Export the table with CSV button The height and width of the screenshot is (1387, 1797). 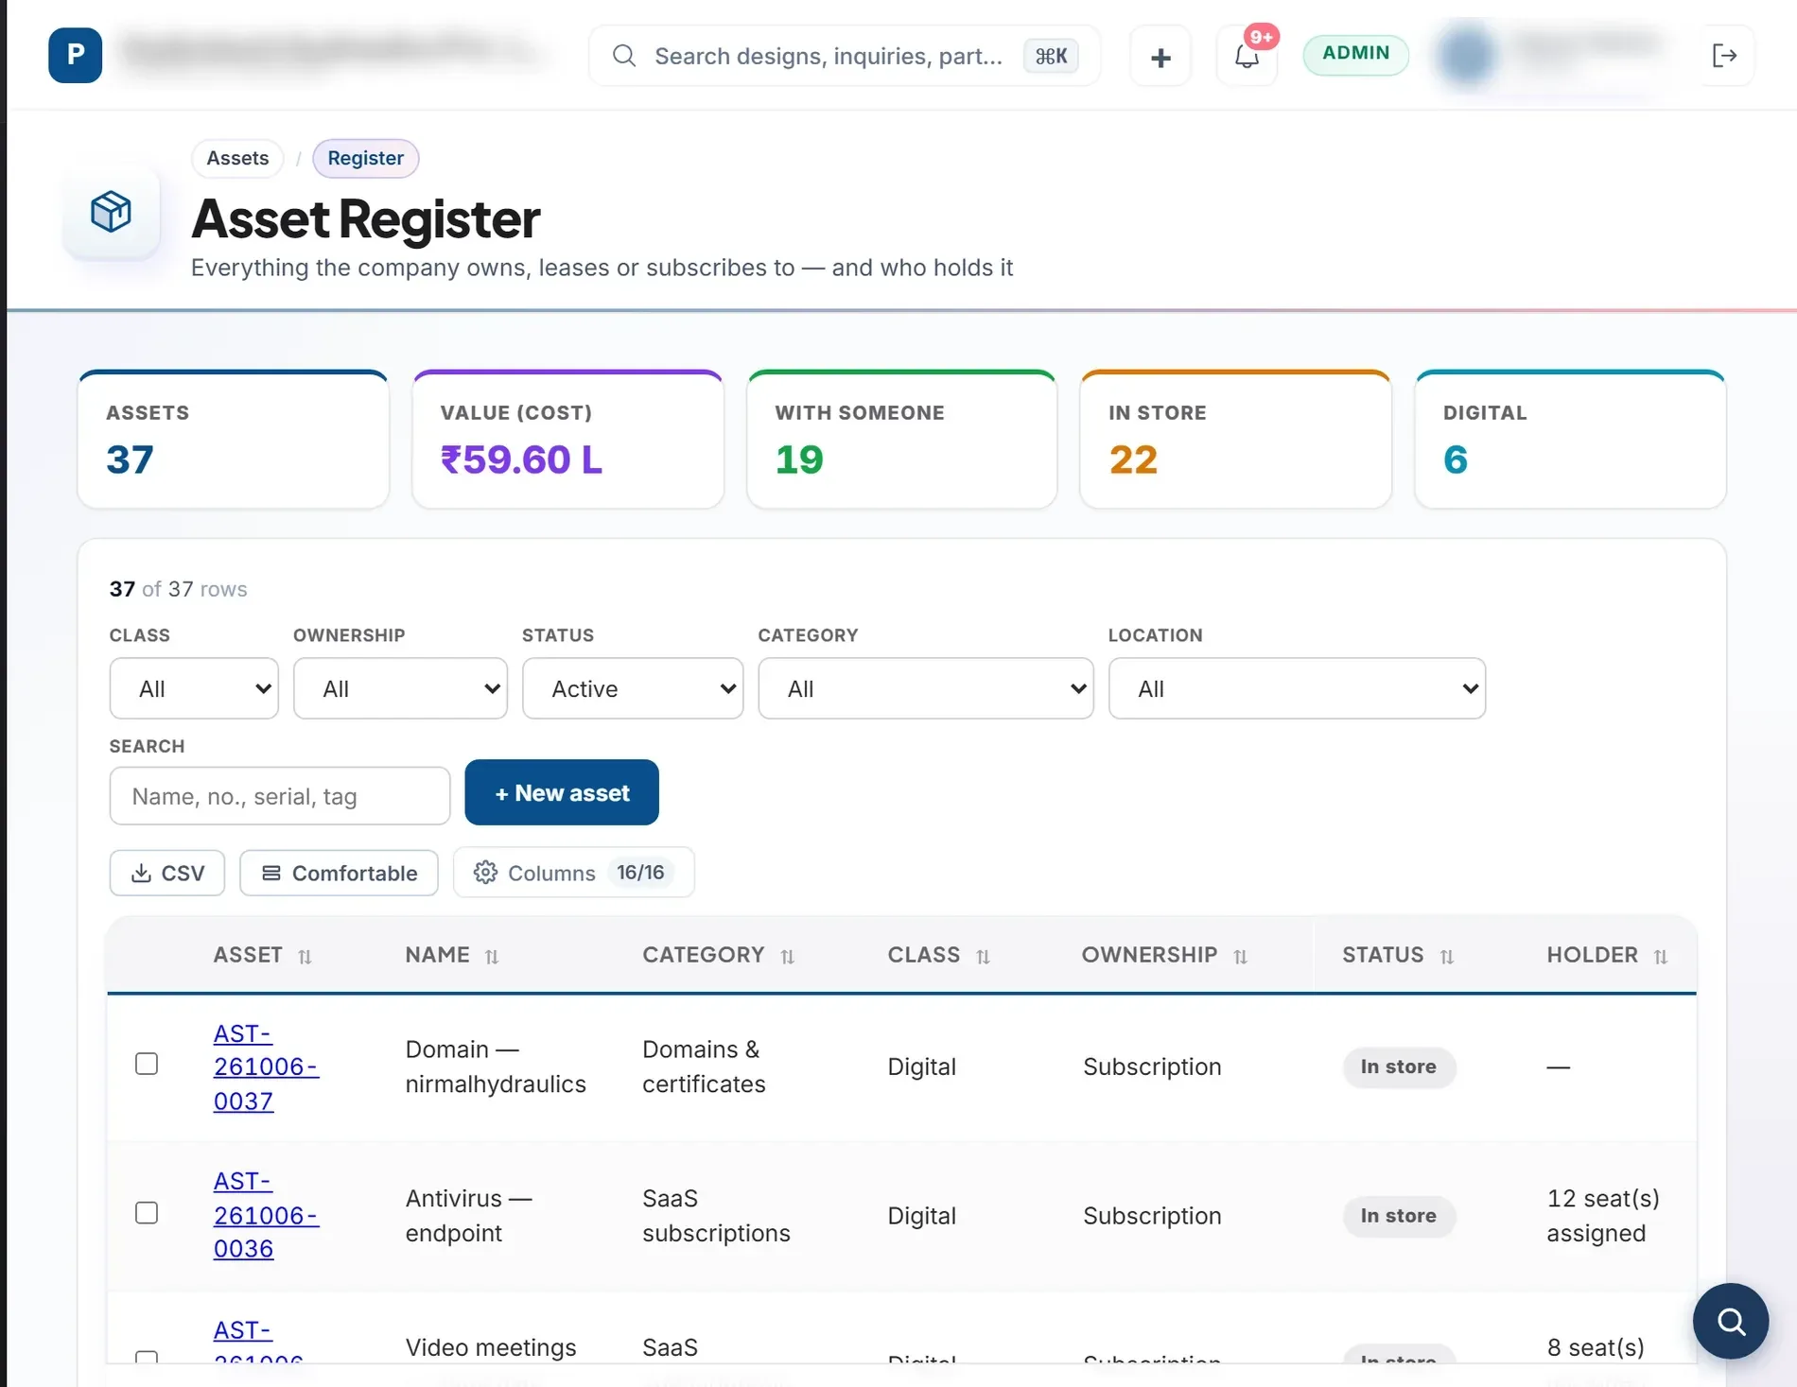[167, 873]
